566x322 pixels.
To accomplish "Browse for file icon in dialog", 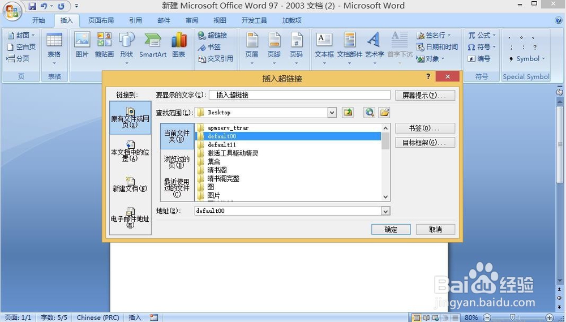I will (x=384, y=112).
